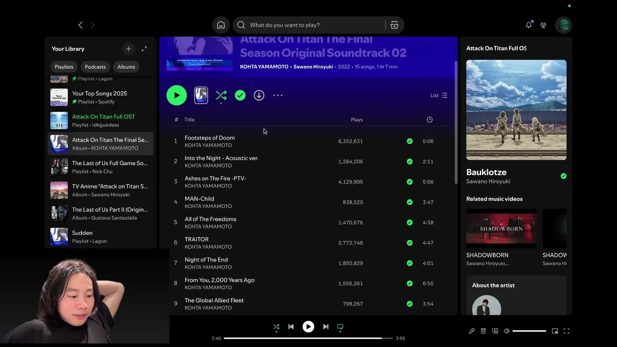
Task: Play the album with the green button
Action: coord(176,95)
